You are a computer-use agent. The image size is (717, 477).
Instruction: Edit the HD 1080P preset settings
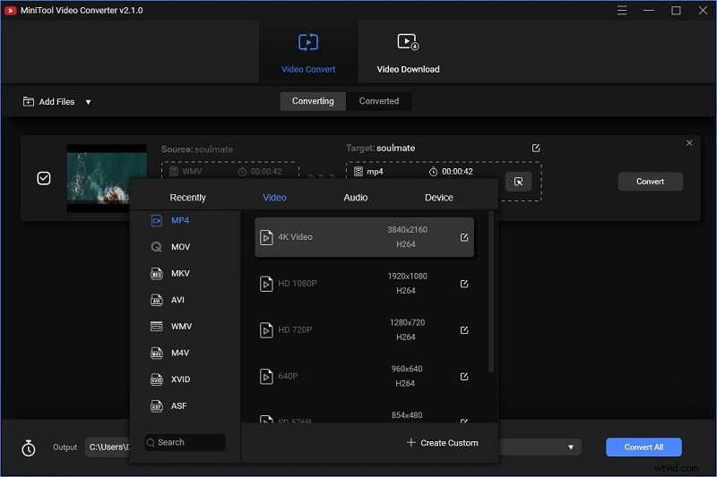coord(464,284)
